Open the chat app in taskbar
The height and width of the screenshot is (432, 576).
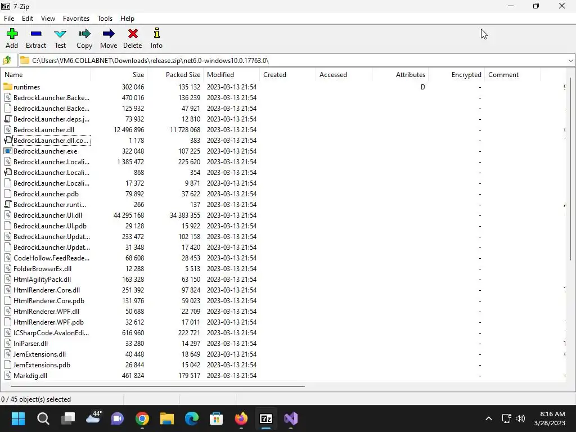coord(118,418)
